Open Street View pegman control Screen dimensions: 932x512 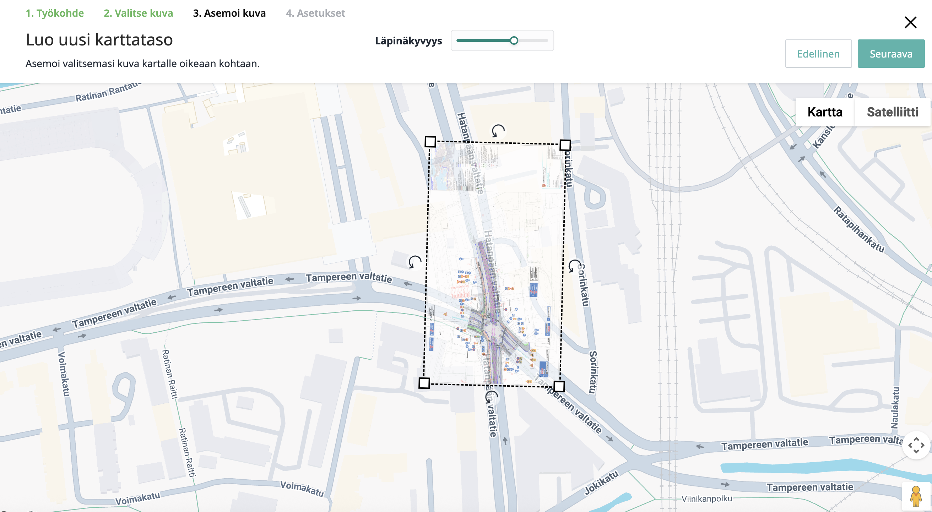pos(916,496)
